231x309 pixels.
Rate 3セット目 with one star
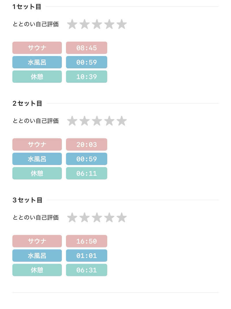[x=72, y=218]
